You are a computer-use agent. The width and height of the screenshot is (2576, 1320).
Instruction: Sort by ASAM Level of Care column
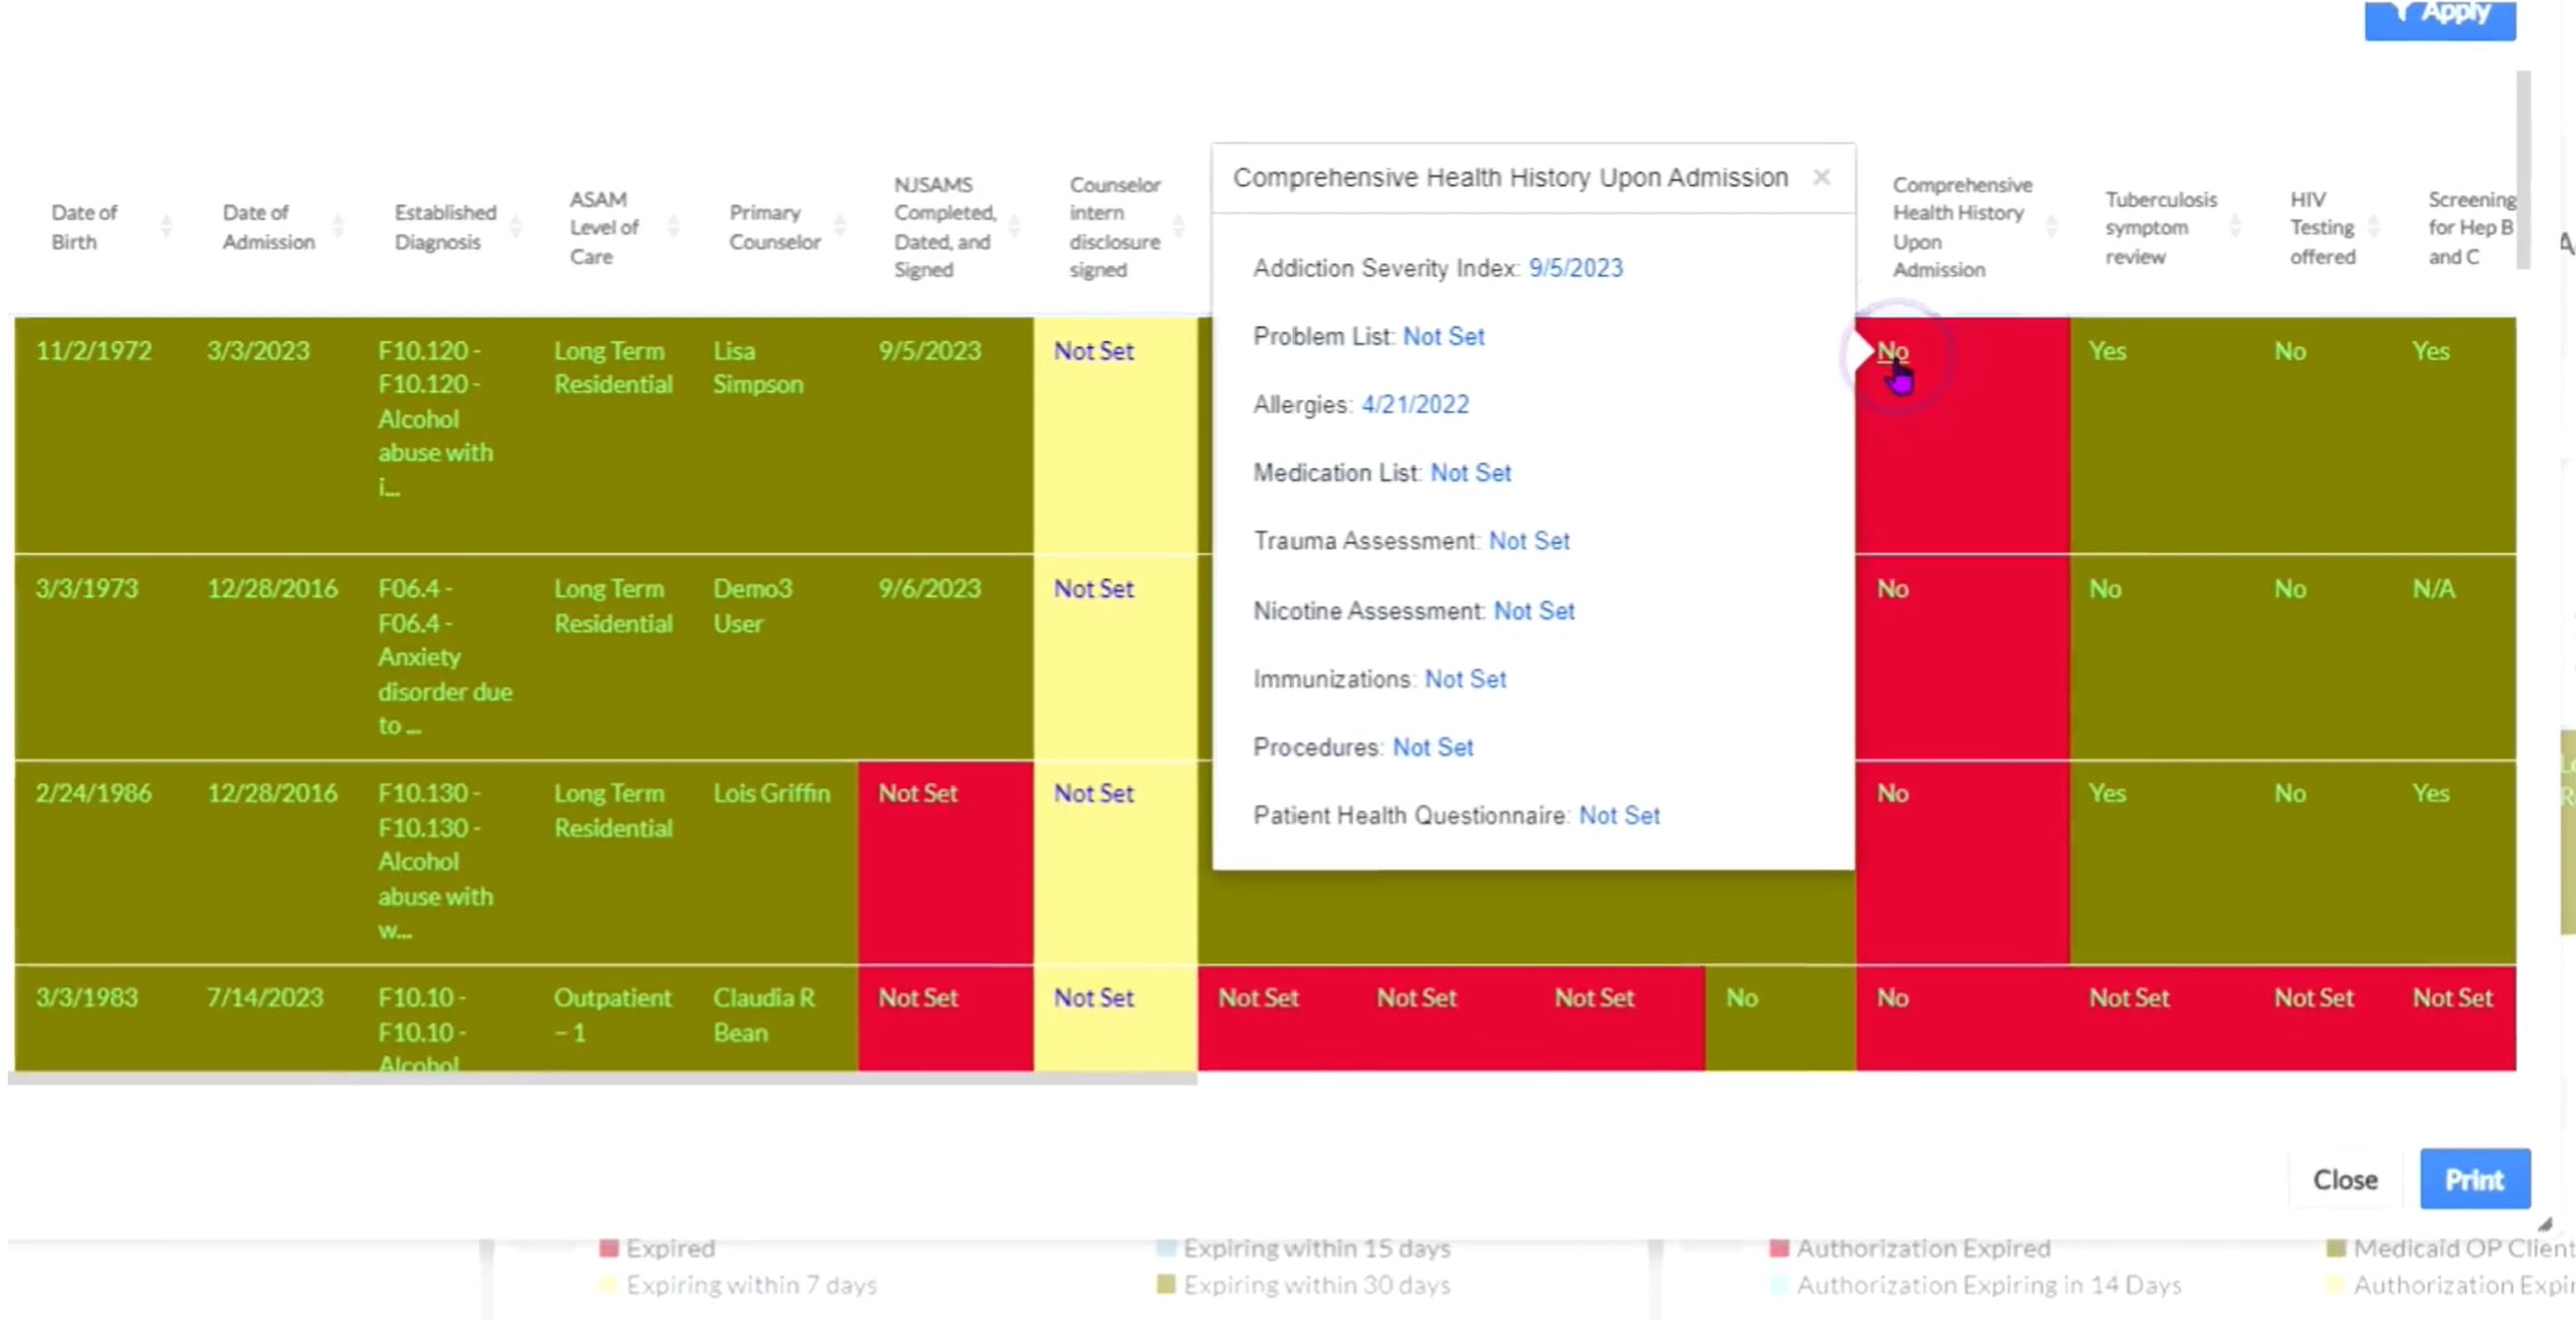click(x=673, y=227)
